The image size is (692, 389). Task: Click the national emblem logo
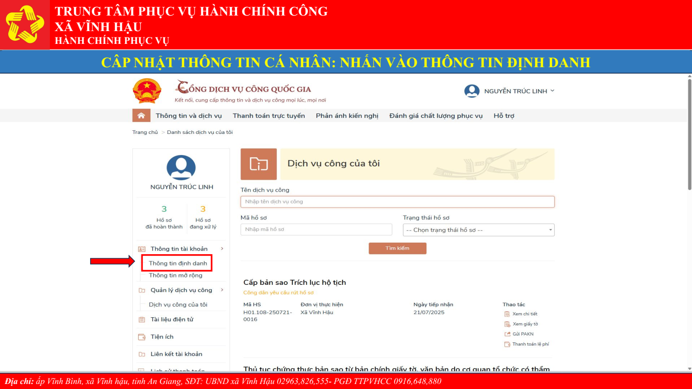point(147,91)
